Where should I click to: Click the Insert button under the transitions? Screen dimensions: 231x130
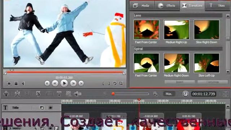click(x=180, y=82)
